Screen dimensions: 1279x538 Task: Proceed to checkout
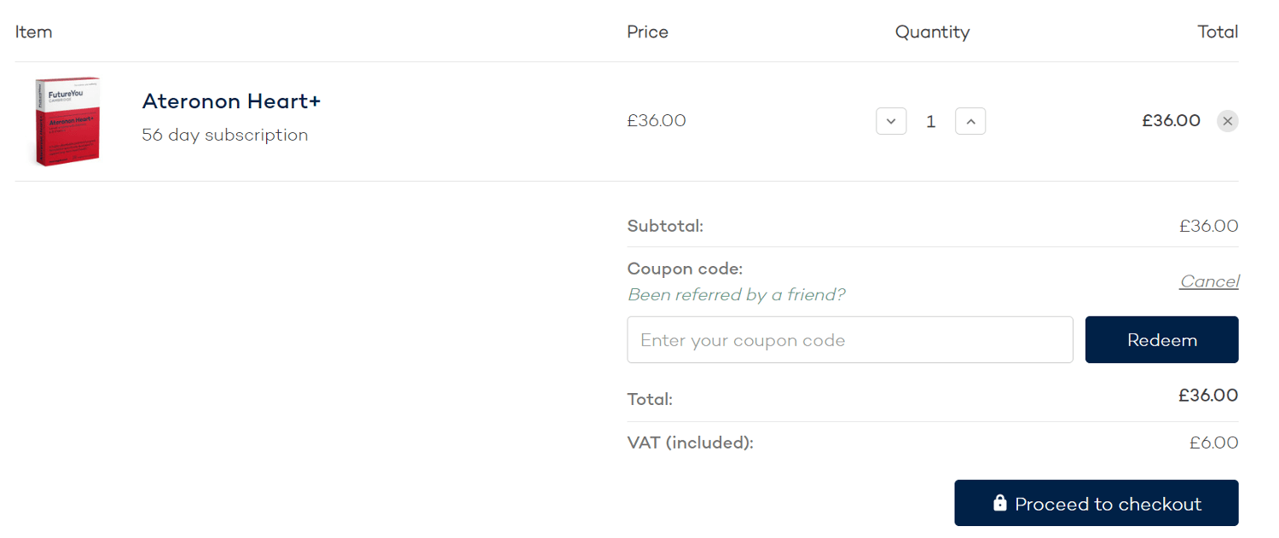pos(1096,502)
